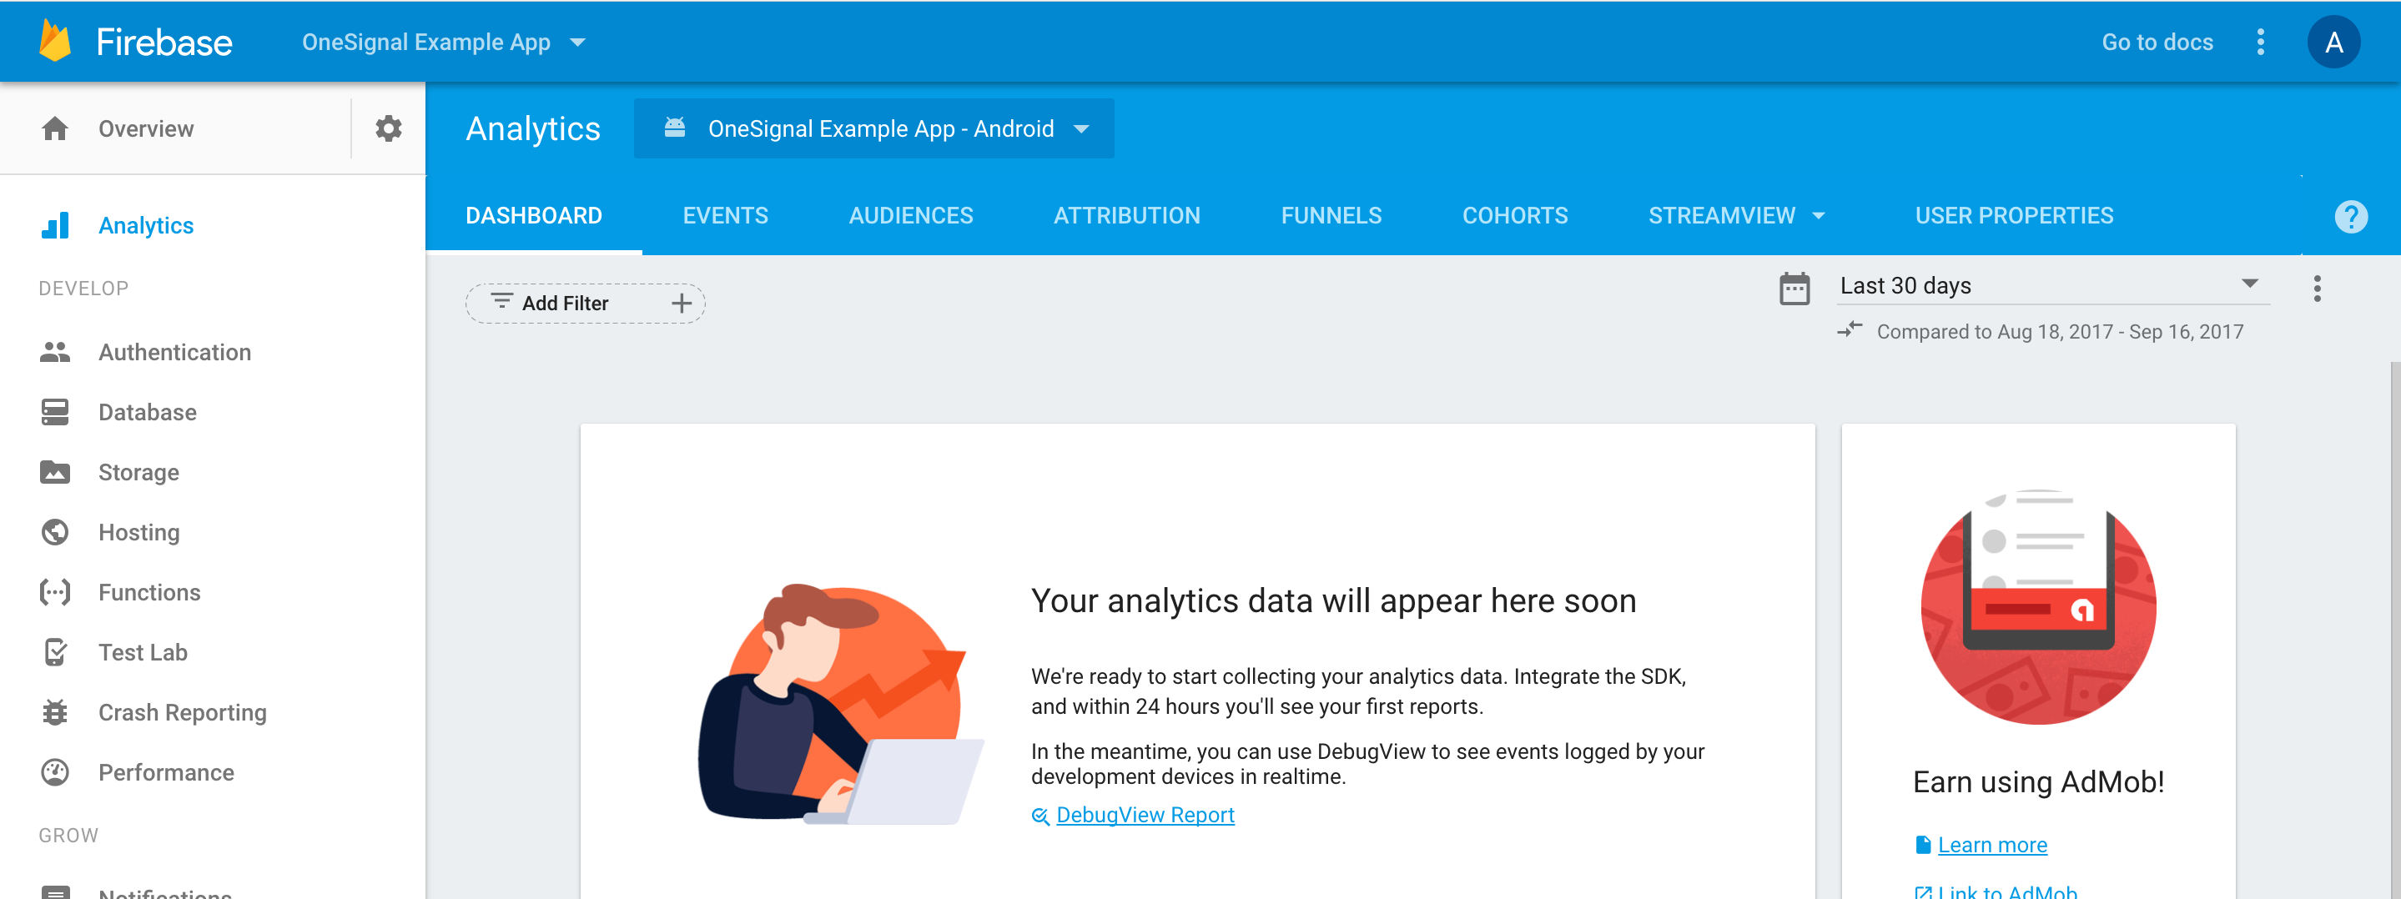This screenshot has height=899, width=2401.
Task: Select Hosting in the sidebar
Action: click(213, 532)
